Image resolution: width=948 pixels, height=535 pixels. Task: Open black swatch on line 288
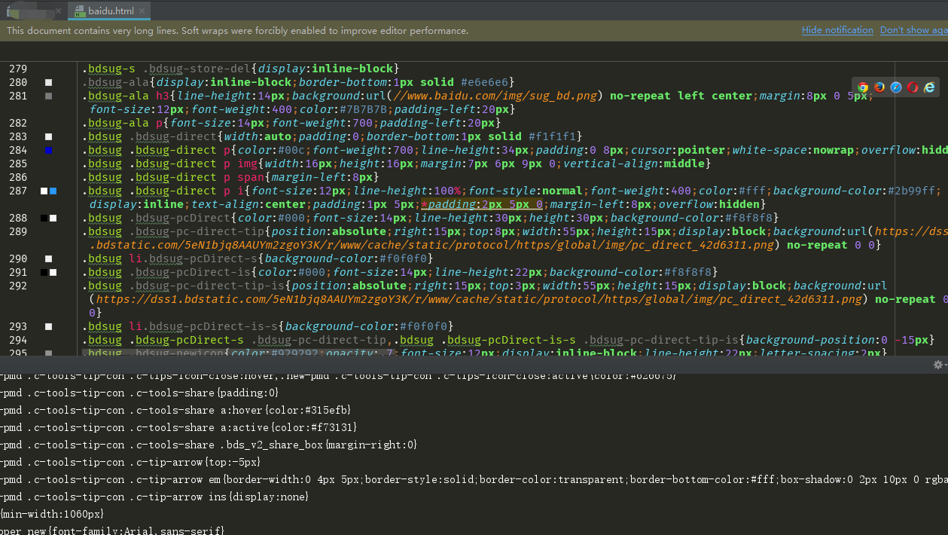(x=44, y=218)
